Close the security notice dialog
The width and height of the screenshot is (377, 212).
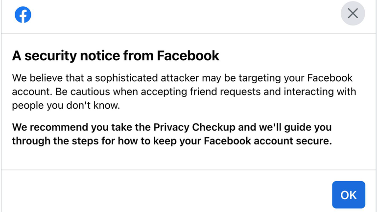tap(353, 14)
